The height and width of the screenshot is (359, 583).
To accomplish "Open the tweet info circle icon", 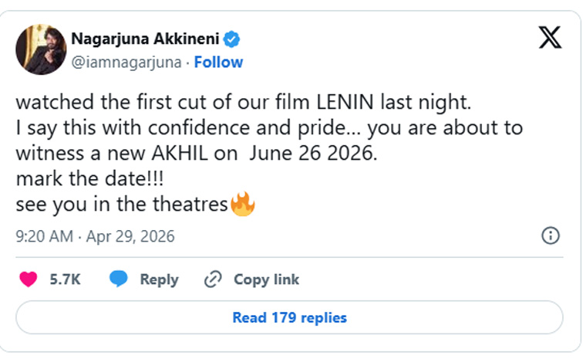I will [551, 236].
